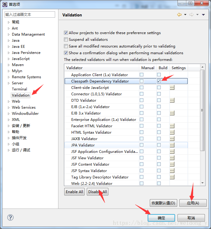211x229 pixels.
Task: Open settings for Facelet HTML Validator
Action: click(172, 126)
